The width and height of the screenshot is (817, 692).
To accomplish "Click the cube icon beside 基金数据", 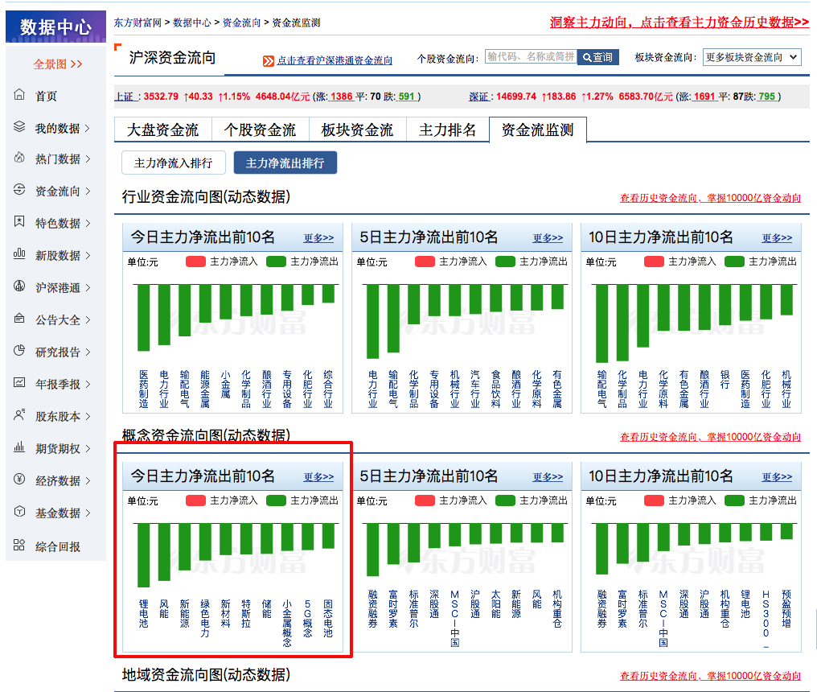I will (x=19, y=512).
